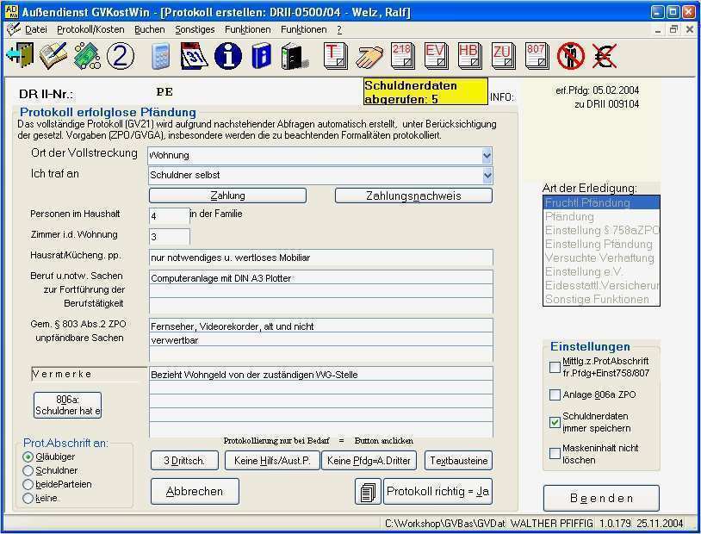This screenshot has width=701, height=534.
Task: Click the blue info circle icon
Action: (x=227, y=57)
